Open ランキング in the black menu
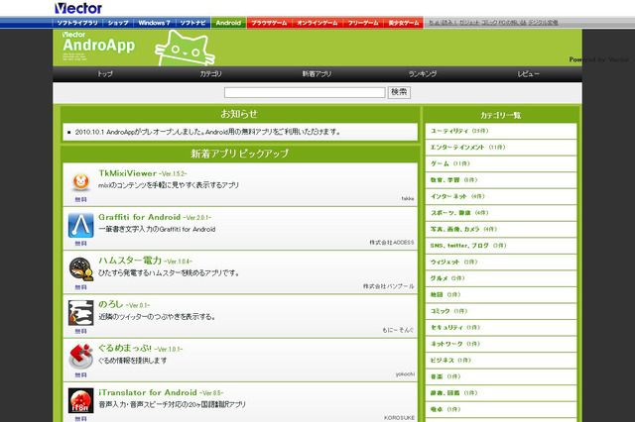The height and width of the screenshot is (422, 635). tap(423, 74)
